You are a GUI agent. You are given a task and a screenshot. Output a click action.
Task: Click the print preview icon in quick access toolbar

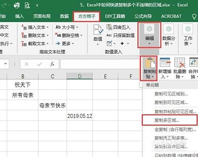(27, 5)
